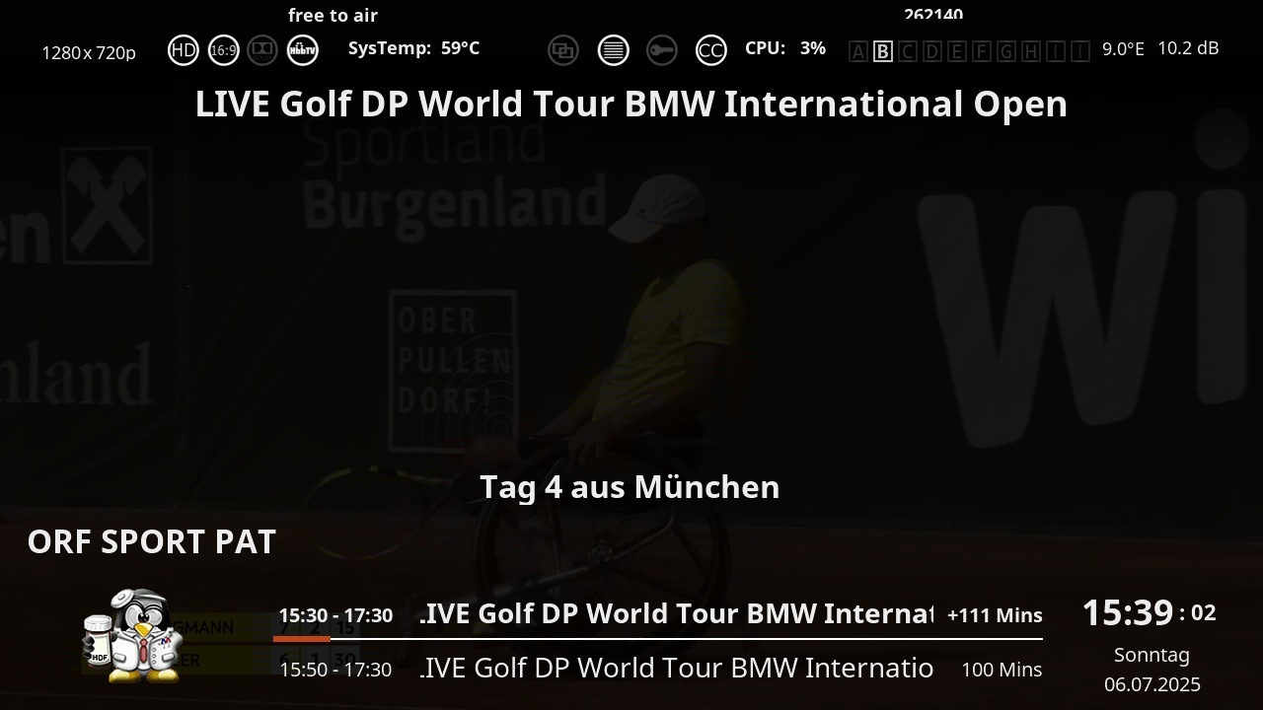Select tuner D indicator
Viewport: 1263px width, 710px height.
932,51
